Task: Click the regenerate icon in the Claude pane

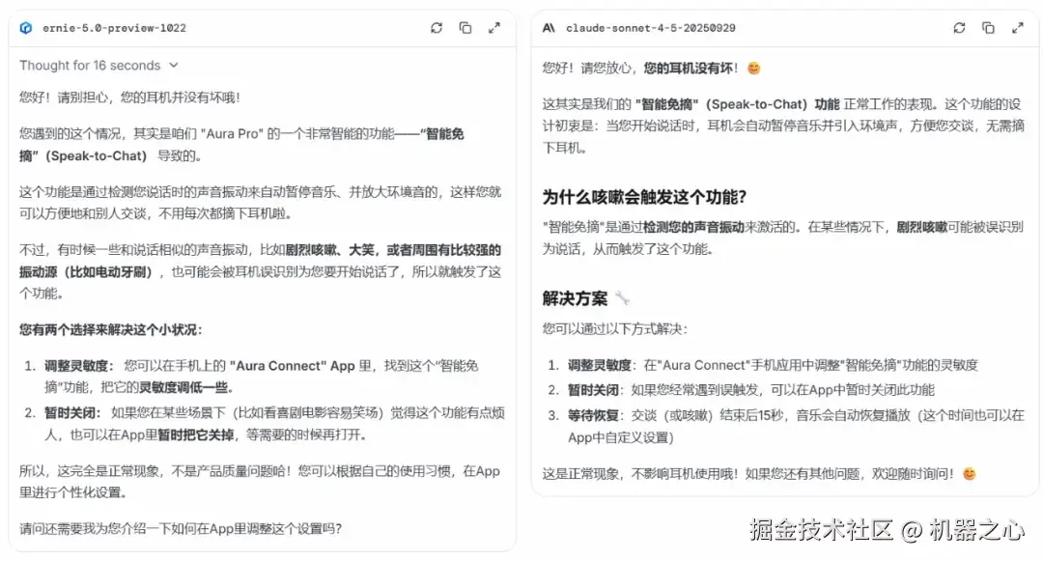Action: pyautogui.click(x=959, y=28)
